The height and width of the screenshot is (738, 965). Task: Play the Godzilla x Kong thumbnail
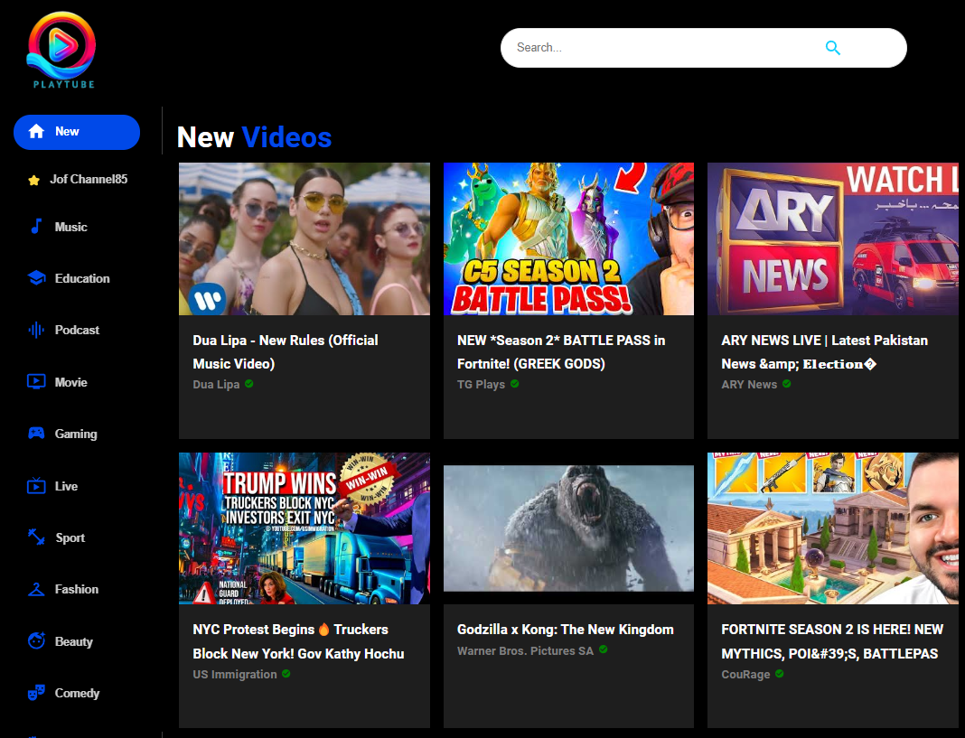(x=568, y=528)
